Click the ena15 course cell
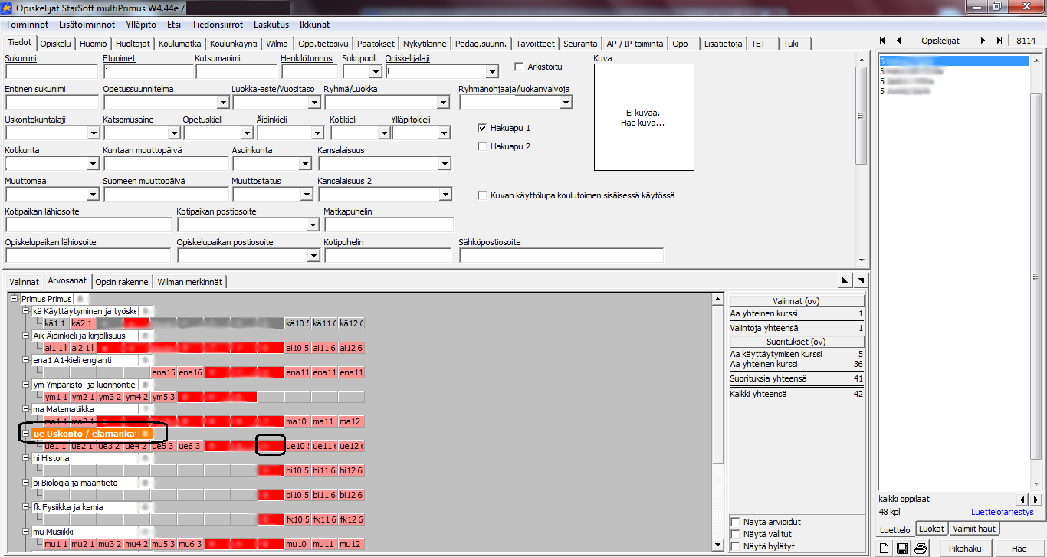 (x=163, y=372)
